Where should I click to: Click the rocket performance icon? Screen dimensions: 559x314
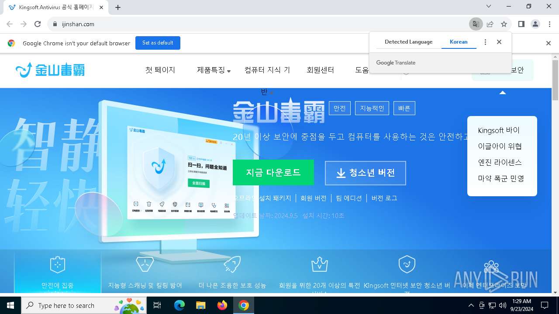pos(232,264)
